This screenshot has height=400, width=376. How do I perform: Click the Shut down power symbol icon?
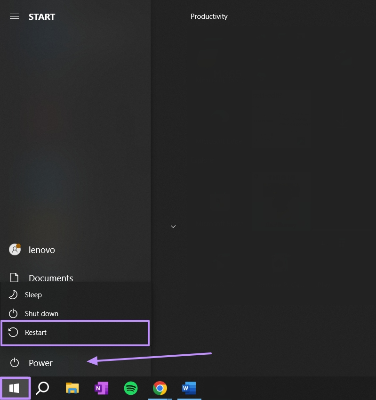(x=13, y=313)
